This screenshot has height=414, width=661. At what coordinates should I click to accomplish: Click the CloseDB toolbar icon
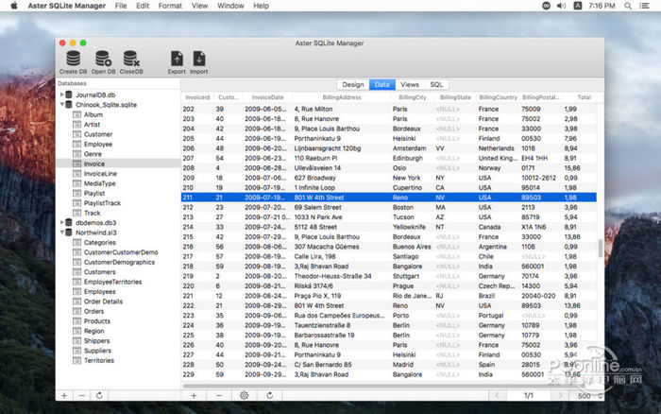pyautogui.click(x=131, y=59)
